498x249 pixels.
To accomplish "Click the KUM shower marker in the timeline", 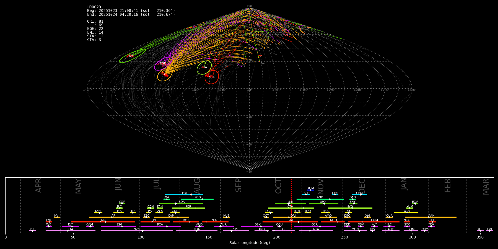I will (310, 190).
